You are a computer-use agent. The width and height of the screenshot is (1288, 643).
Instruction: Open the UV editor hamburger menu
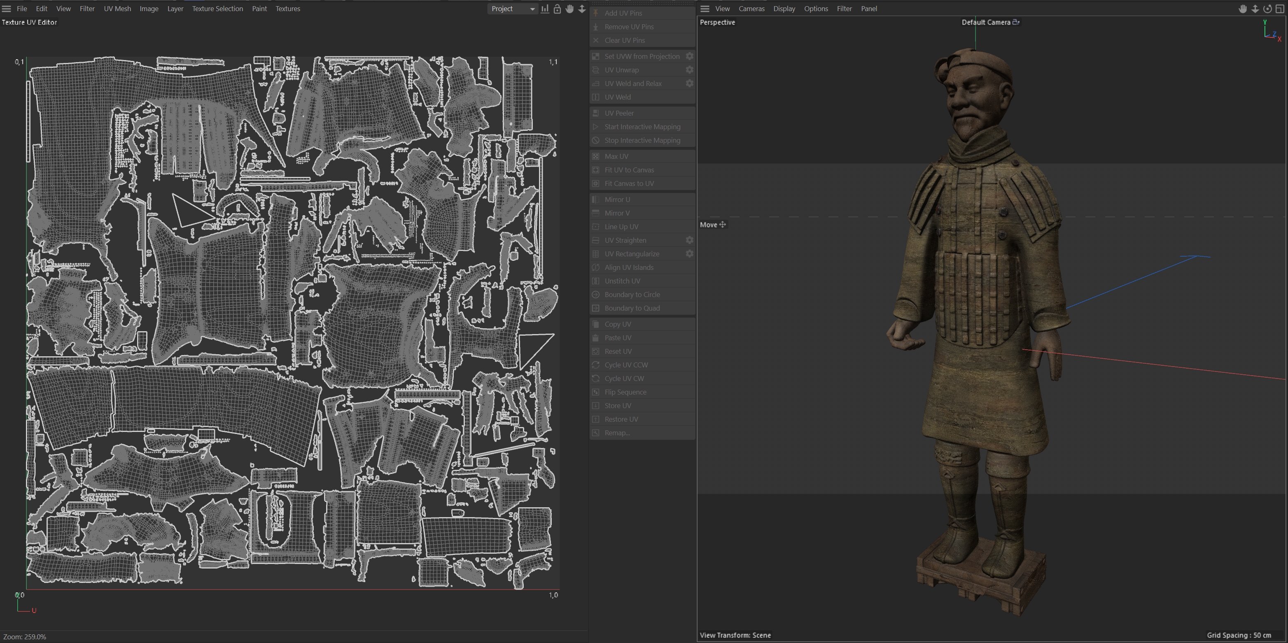coord(7,9)
